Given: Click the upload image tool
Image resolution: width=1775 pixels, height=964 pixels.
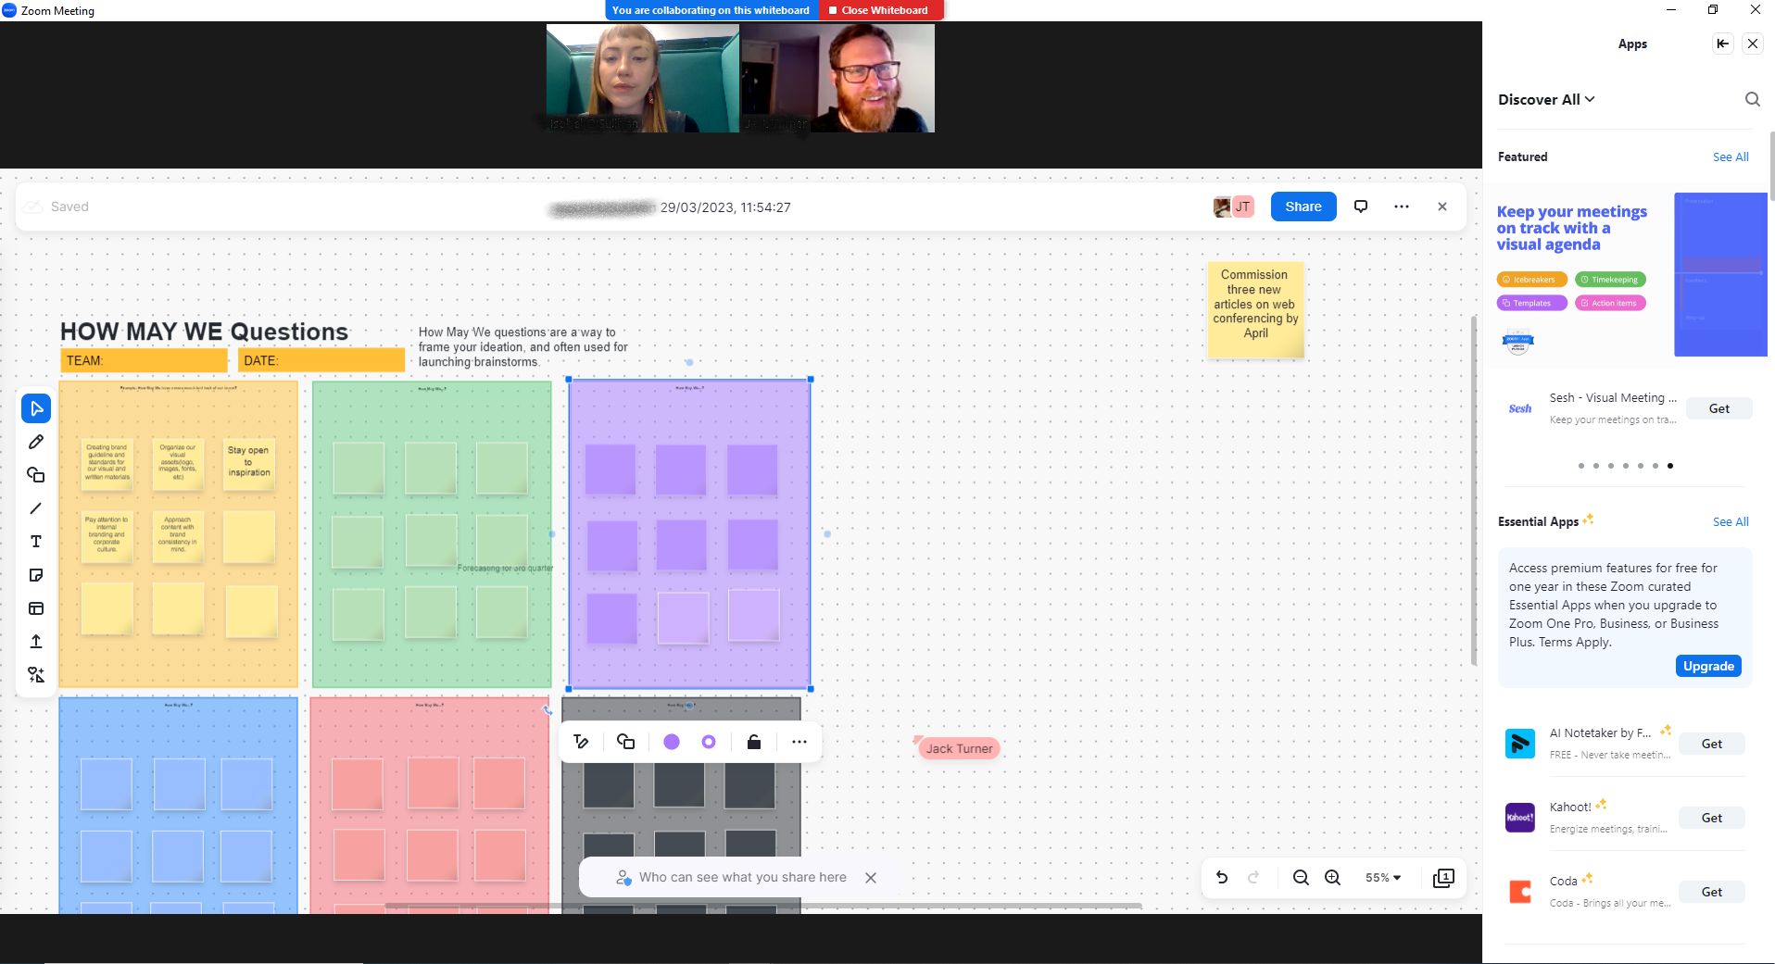Looking at the screenshot, I should [x=36, y=642].
